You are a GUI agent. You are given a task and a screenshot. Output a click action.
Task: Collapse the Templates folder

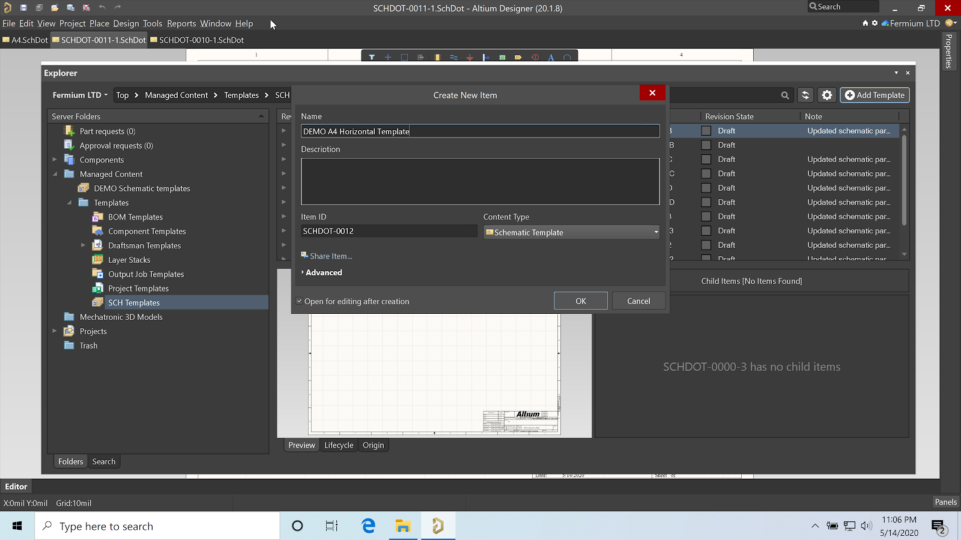click(69, 203)
